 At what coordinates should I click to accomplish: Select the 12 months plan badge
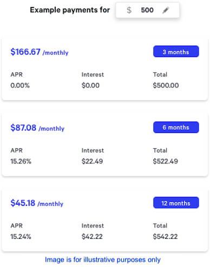(176, 202)
